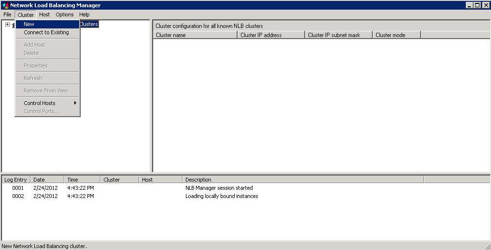This screenshot has width=491, height=250.
Task: Close the NLB Manager window
Action: pyautogui.click(x=485, y=5)
